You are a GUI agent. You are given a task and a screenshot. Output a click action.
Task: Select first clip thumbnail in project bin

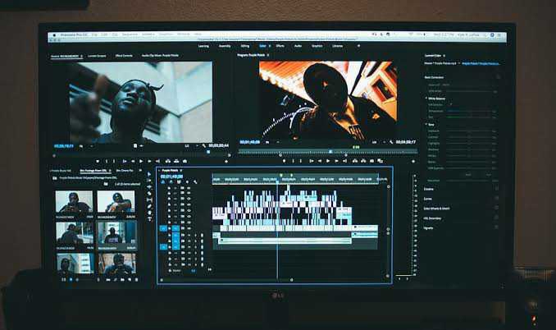(74, 202)
